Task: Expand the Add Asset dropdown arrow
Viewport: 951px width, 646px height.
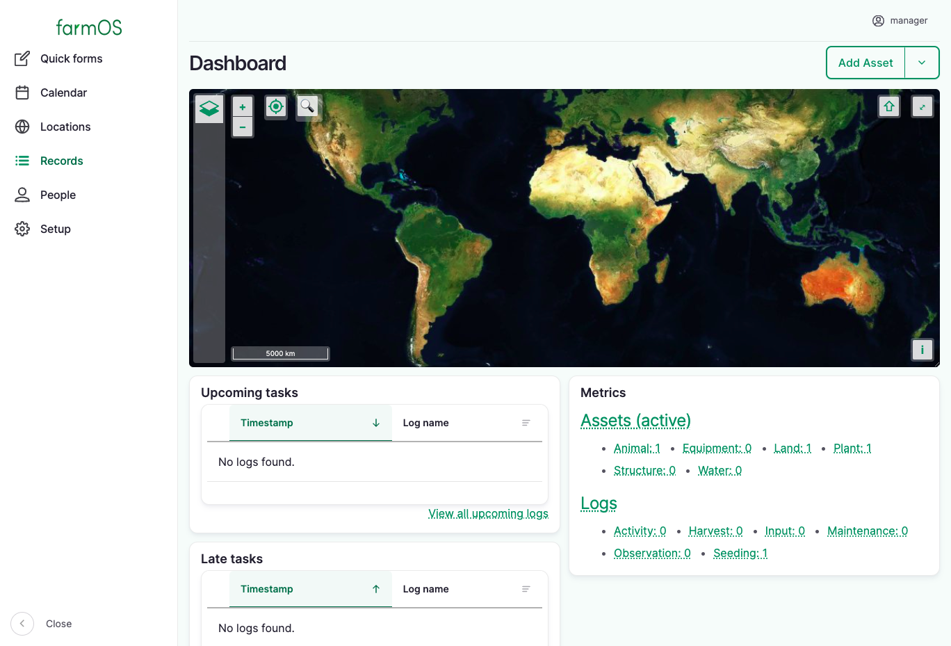Action: pyautogui.click(x=922, y=63)
